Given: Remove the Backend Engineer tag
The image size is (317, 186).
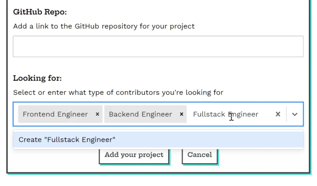Looking at the screenshot, I should click(x=181, y=114).
